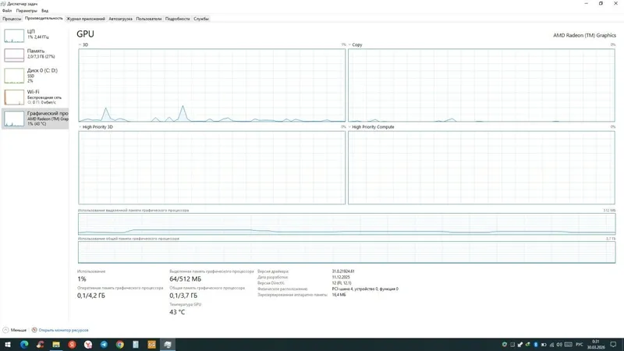Click the Copy engine usage graph
The width and height of the screenshot is (624, 351).
[x=481, y=85]
